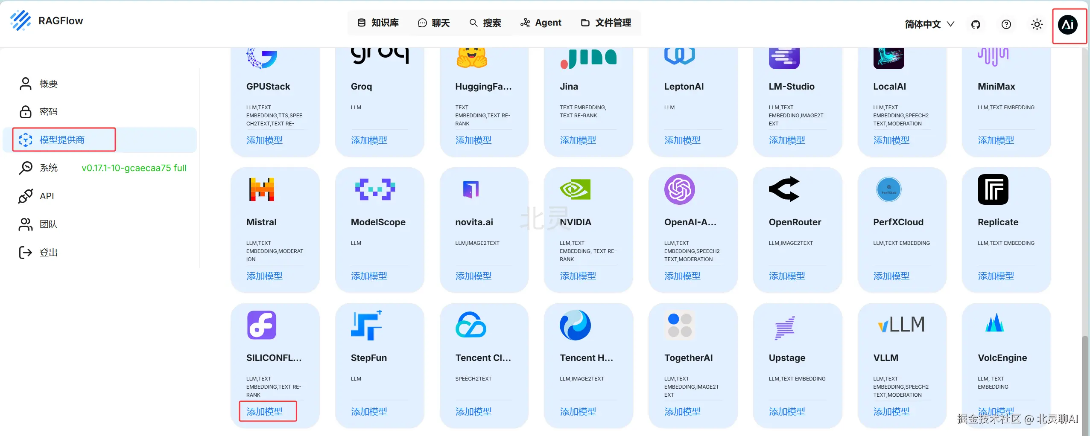
Task: Add a model for Tencent Cloud
Action: click(473, 412)
